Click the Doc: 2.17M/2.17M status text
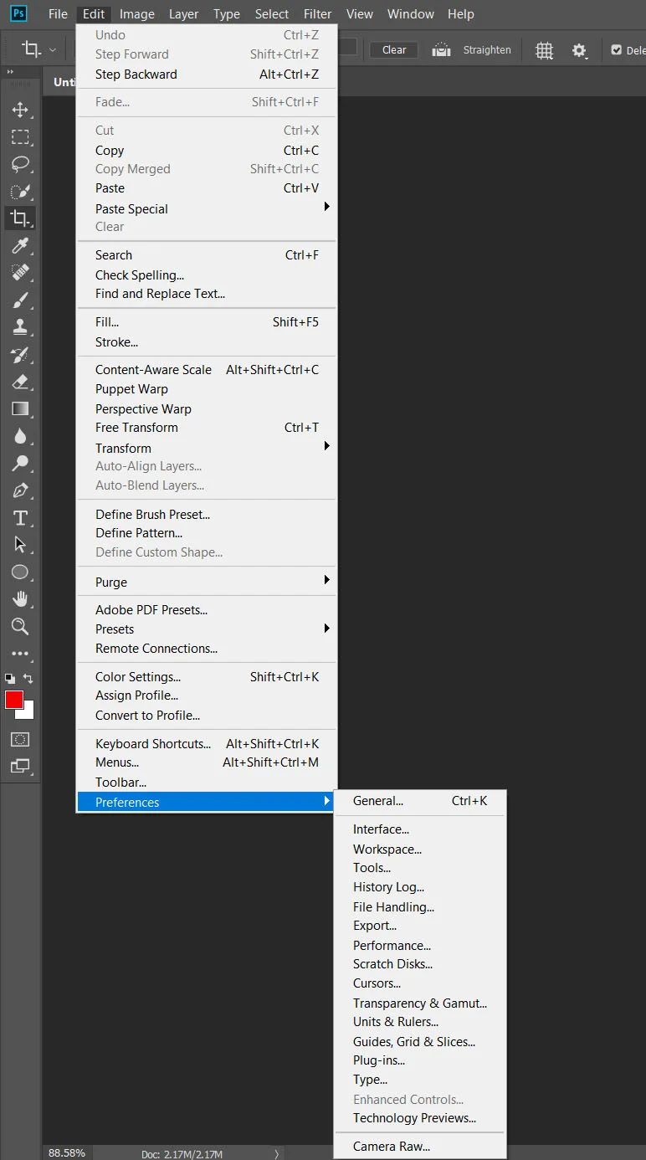Viewport: 646px width, 1160px height. 182,1154
